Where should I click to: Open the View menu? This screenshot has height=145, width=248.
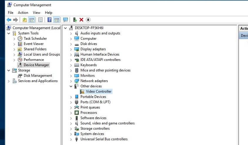36,13
